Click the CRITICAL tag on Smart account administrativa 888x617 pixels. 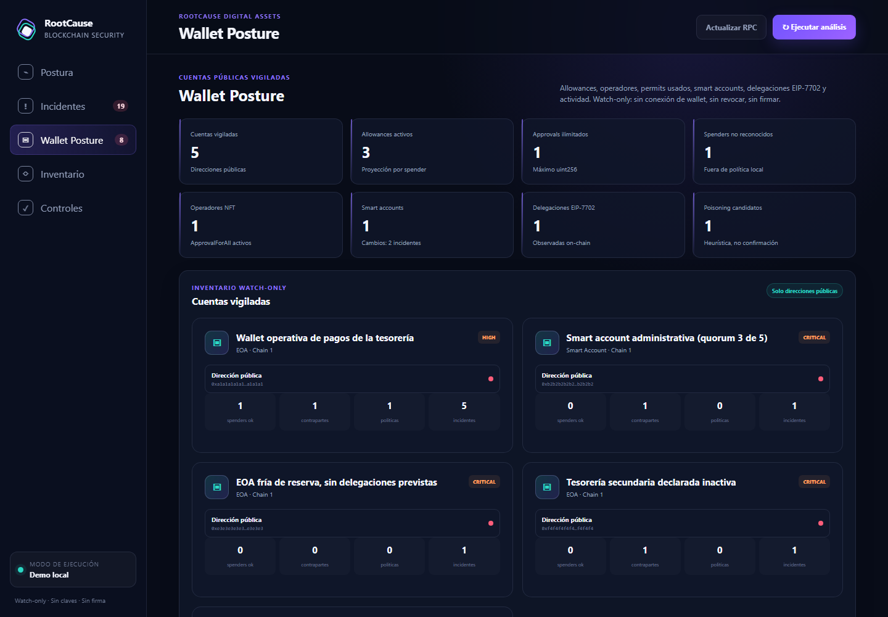pyautogui.click(x=814, y=337)
